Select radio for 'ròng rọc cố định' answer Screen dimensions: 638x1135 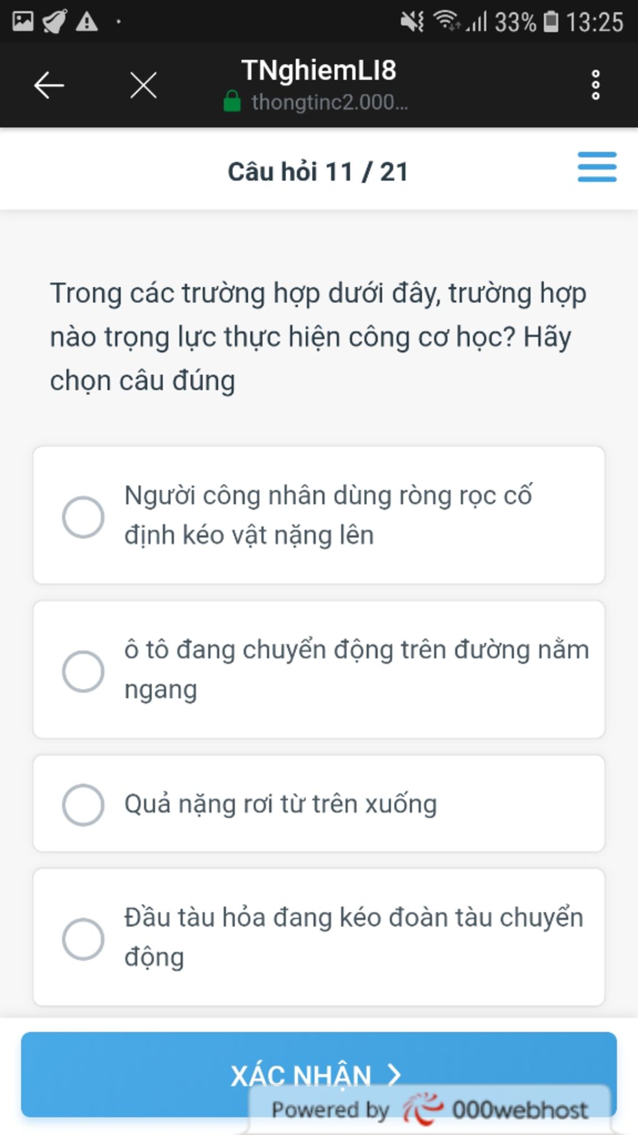pyautogui.click(x=83, y=517)
